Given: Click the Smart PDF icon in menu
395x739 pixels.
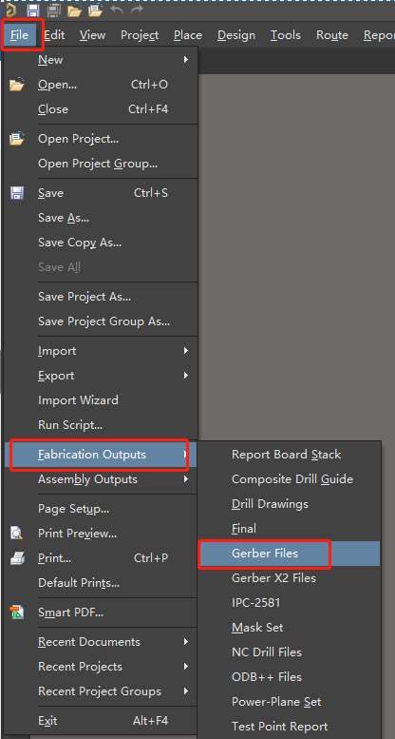Looking at the screenshot, I should pos(17,613).
